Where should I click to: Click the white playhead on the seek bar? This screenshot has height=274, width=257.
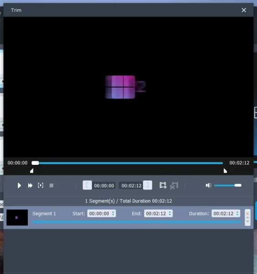(35, 163)
